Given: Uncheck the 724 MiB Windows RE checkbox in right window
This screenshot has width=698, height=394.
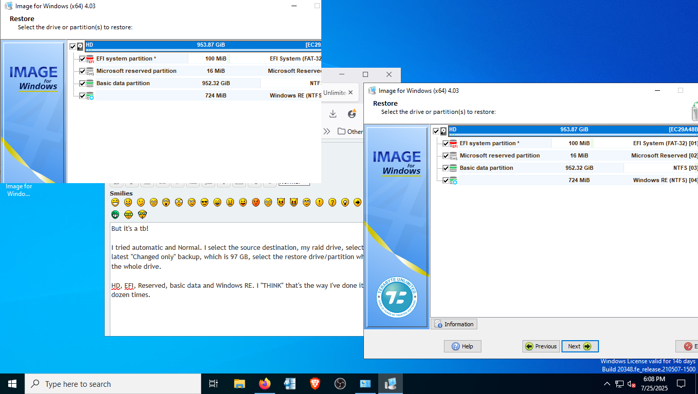Looking at the screenshot, I should [445, 181].
